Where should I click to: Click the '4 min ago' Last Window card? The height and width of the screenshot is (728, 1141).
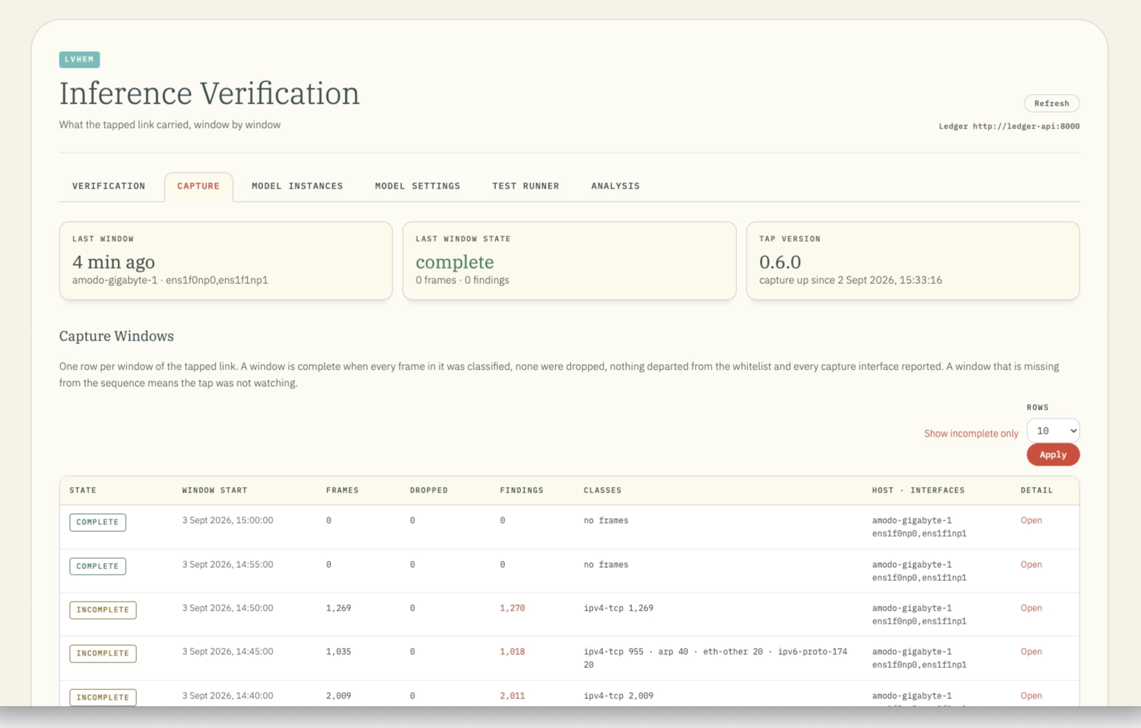226,261
